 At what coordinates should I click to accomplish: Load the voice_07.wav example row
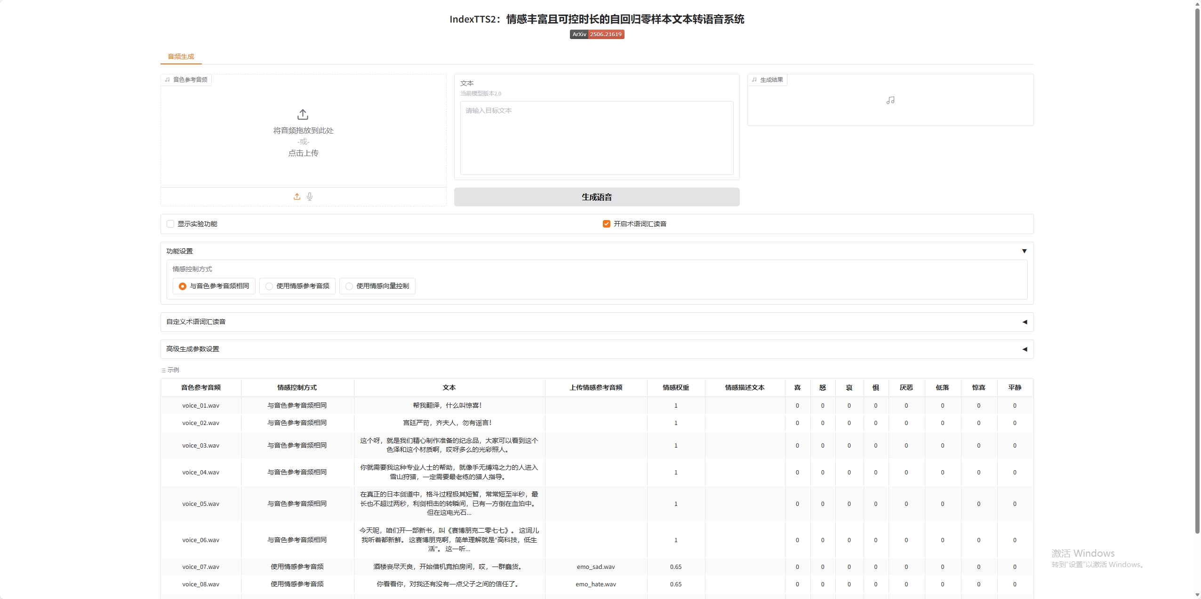201,567
